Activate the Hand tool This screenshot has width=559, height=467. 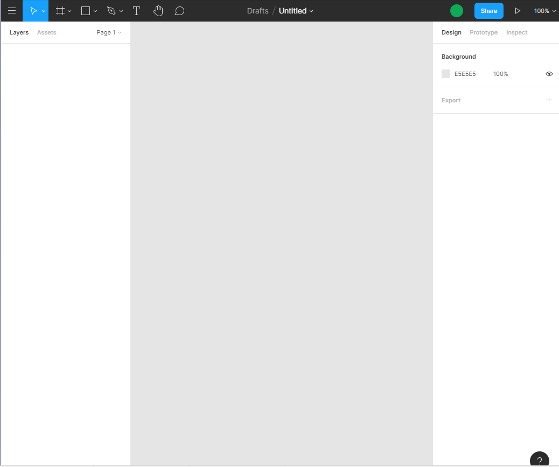point(158,11)
